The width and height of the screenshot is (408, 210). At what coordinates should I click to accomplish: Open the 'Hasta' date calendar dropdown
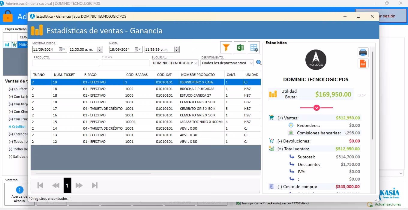(x=138, y=49)
